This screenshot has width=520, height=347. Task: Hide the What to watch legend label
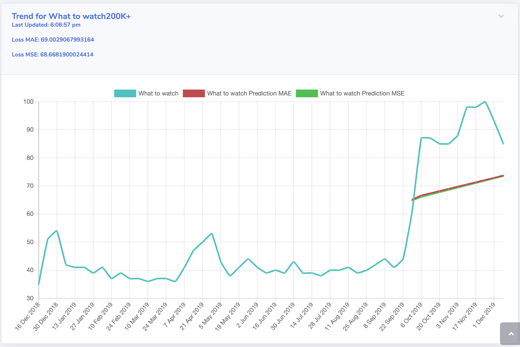point(158,93)
